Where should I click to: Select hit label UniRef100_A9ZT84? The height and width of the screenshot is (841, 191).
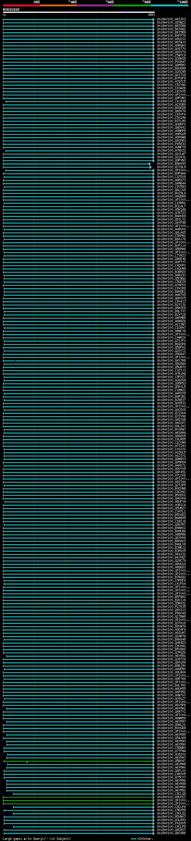click(171, 482)
